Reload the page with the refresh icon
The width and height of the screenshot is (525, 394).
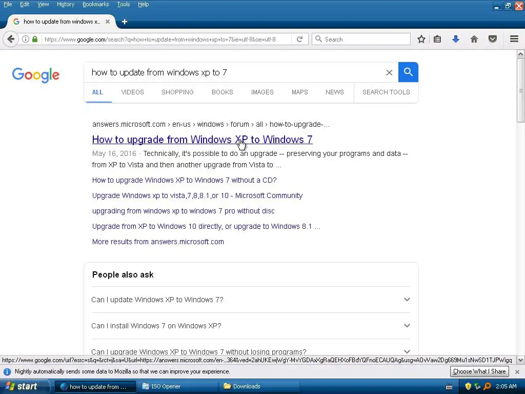(299, 39)
